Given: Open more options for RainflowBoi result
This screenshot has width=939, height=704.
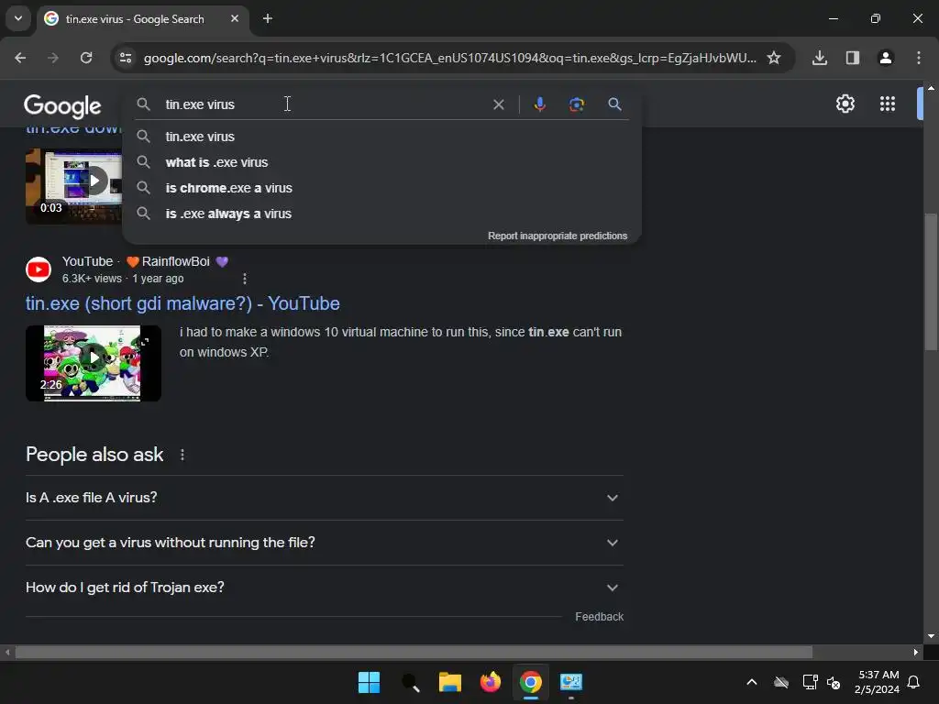Looking at the screenshot, I should [x=244, y=279].
